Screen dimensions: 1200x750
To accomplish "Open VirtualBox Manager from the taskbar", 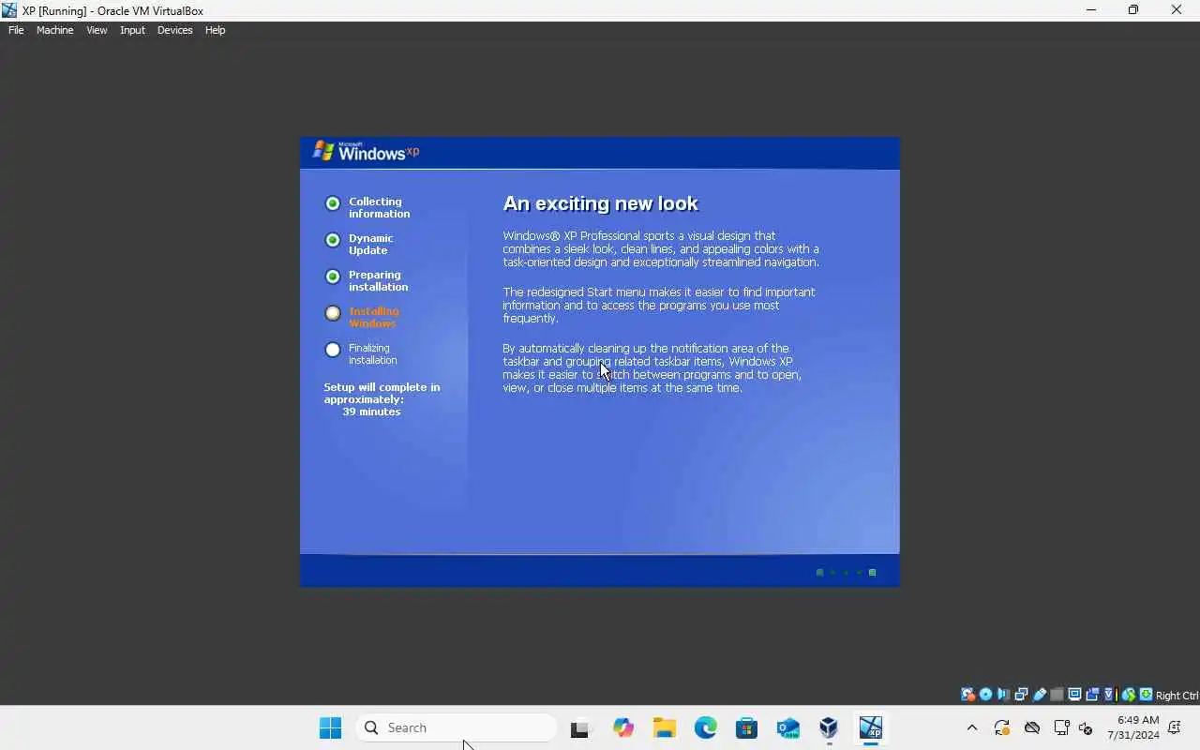I will 829,727.
